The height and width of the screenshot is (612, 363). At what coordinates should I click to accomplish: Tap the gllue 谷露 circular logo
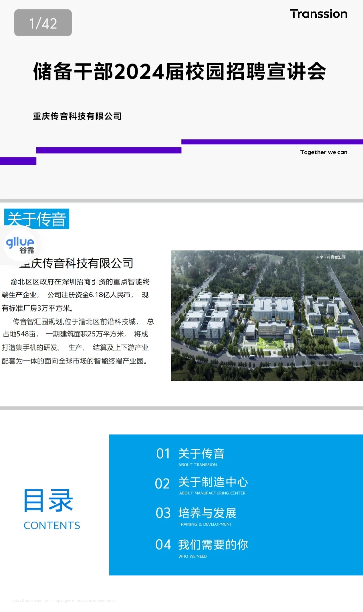tap(20, 245)
